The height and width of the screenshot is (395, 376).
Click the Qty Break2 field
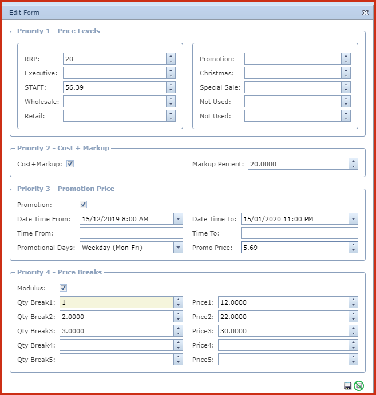(x=117, y=317)
